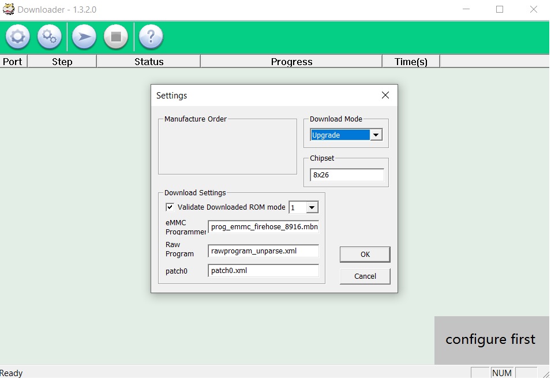Confirm settings with OK button
Screen dimensions: 551x379
[365, 255]
